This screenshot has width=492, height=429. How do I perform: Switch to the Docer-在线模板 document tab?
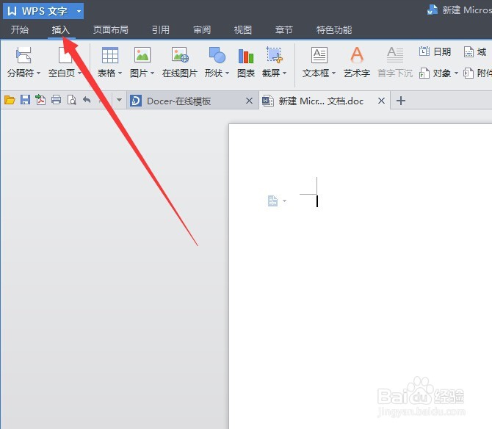(192, 101)
